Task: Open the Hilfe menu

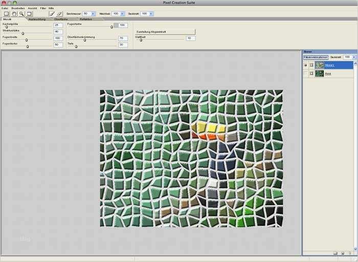Action: pos(51,8)
